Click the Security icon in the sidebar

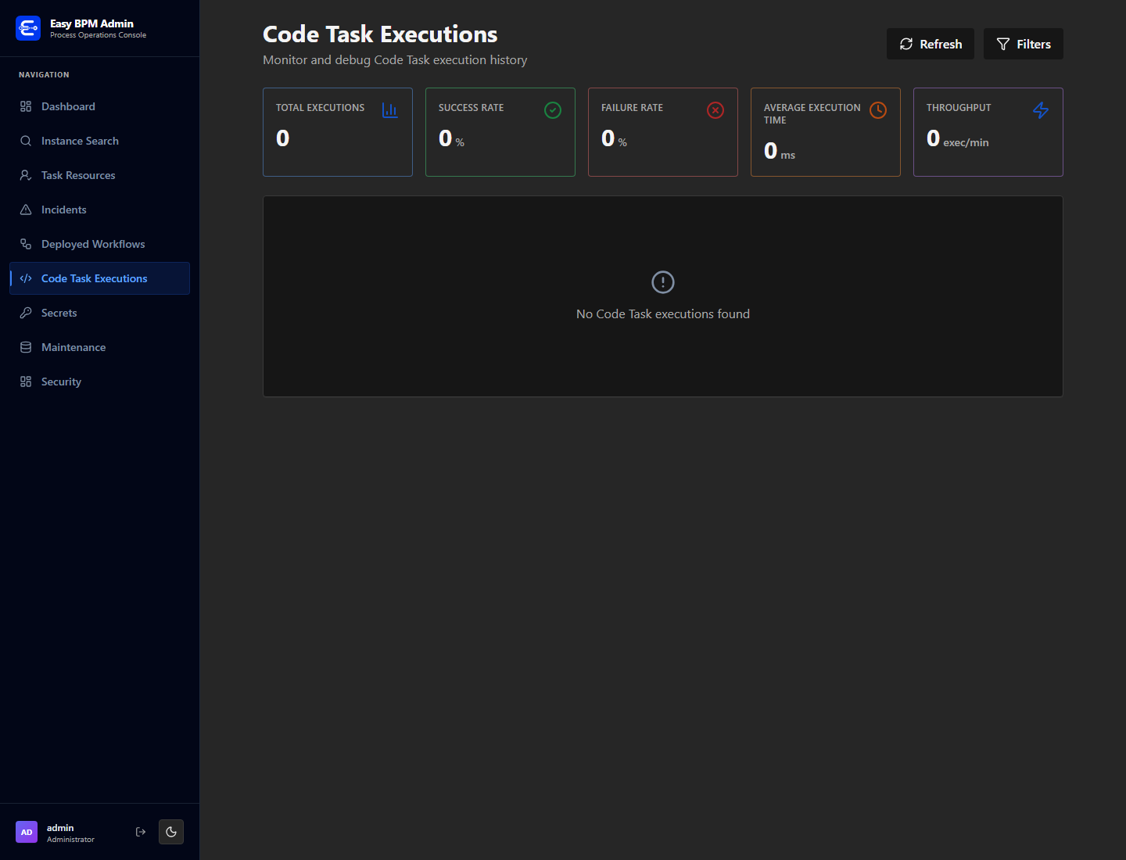pyautogui.click(x=26, y=382)
